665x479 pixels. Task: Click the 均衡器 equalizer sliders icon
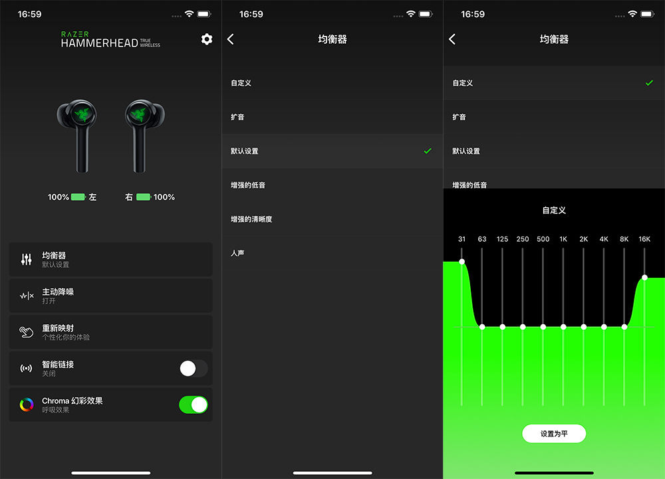28,259
